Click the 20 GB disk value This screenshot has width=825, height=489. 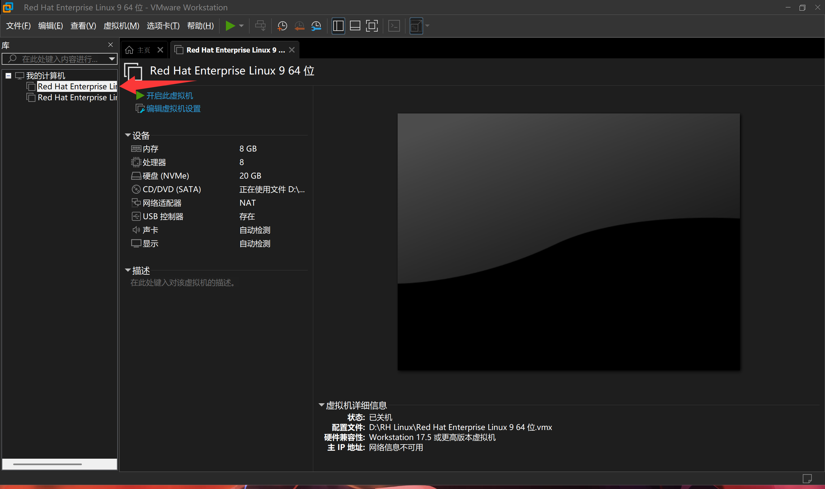pos(250,176)
